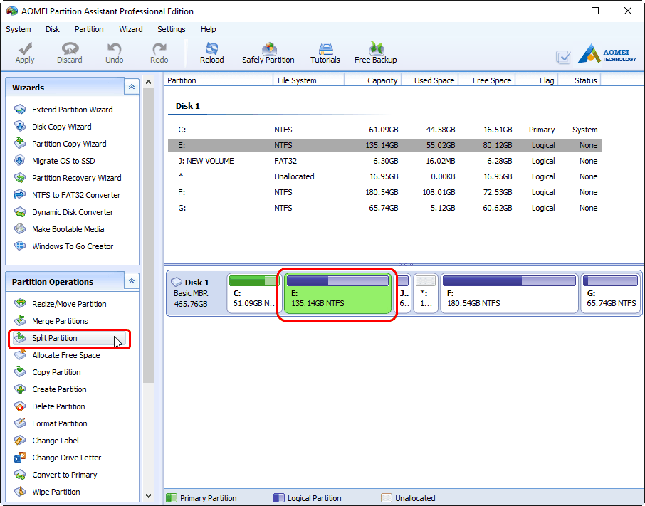Open the Partition menu
The width and height of the screenshot is (645, 506).
89,29
